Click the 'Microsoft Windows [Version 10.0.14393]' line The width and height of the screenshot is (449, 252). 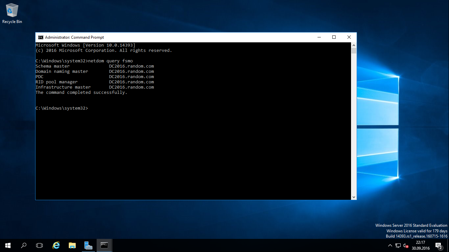[85, 45]
